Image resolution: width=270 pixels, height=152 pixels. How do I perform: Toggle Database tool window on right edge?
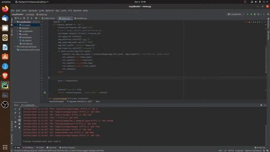(268, 23)
